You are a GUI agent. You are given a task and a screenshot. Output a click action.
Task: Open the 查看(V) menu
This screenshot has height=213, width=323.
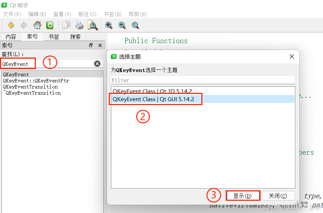62,14
